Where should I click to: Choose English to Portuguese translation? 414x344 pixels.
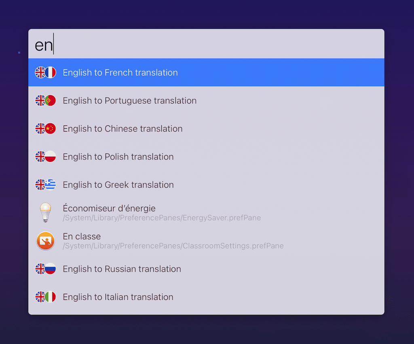[129, 100]
